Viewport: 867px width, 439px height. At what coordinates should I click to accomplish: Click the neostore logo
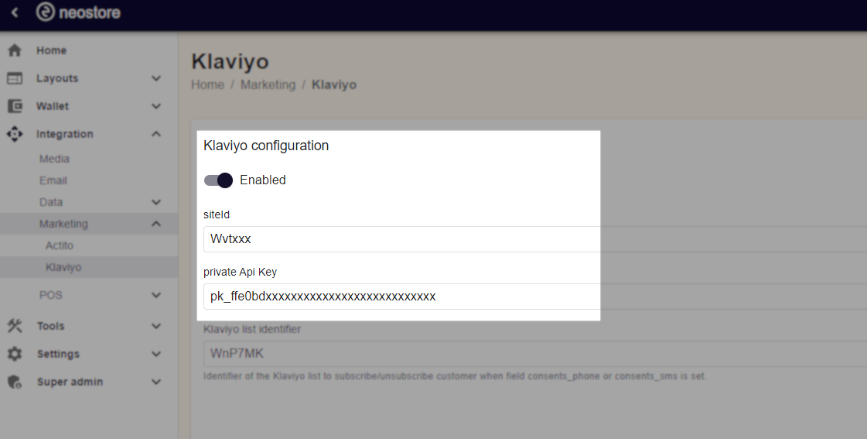click(x=78, y=13)
